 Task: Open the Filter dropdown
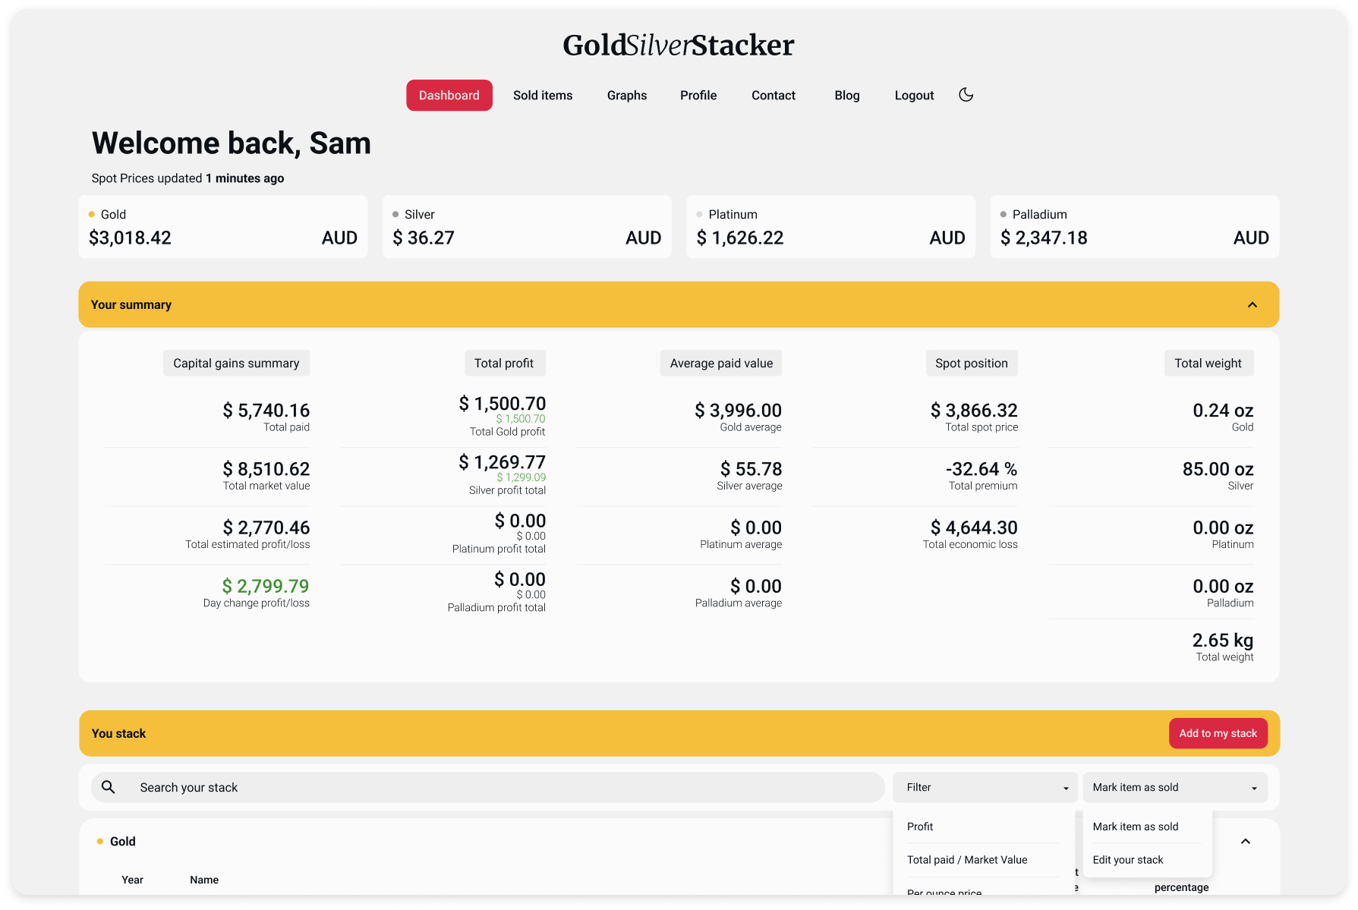(x=985, y=787)
